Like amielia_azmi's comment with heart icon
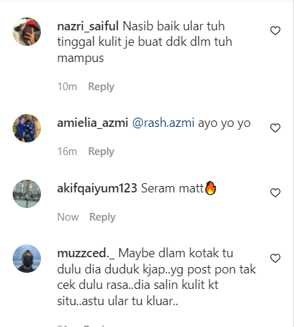 [x=275, y=128]
